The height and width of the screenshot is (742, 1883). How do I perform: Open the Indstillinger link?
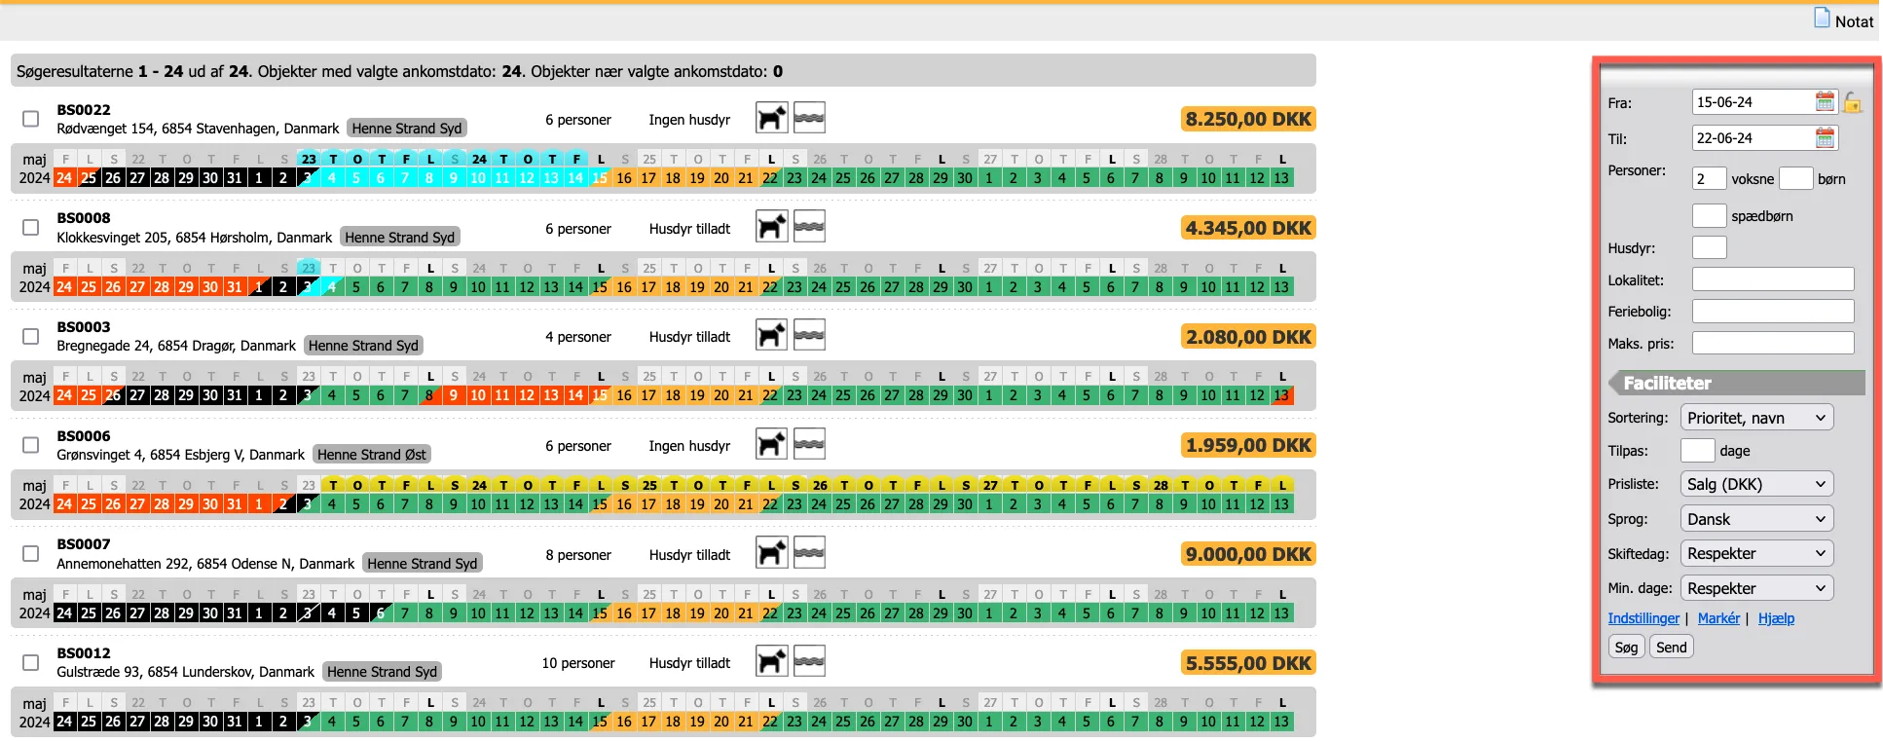coord(1643,618)
